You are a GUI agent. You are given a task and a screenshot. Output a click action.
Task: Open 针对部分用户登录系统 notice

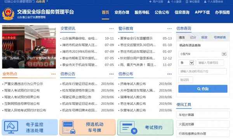(138, 58)
